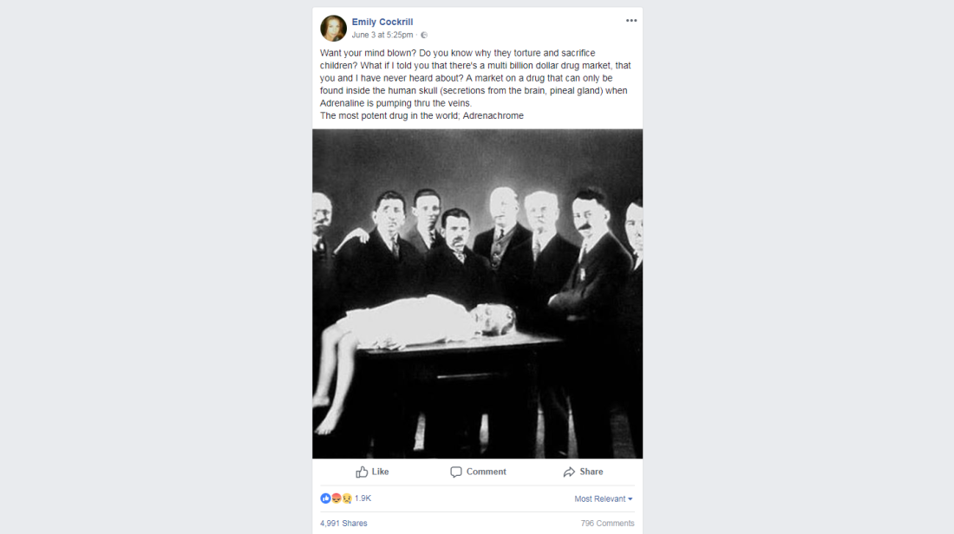Open the June 3 at 5:25pm timestamp

pos(382,36)
